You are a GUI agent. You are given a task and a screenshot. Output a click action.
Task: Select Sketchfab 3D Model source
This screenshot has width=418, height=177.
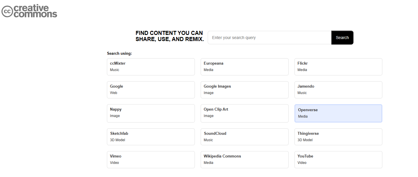(x=151, y=137)
